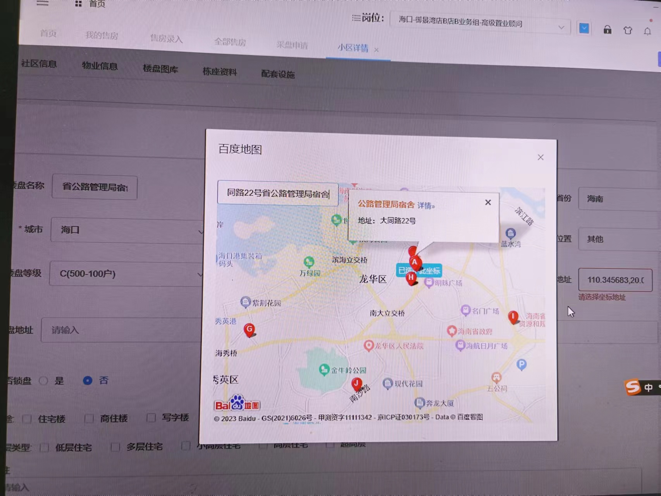This screenshot has height=496, width=661.
Task: Open 物业信息 section tab
Action: tap(100, 66)
